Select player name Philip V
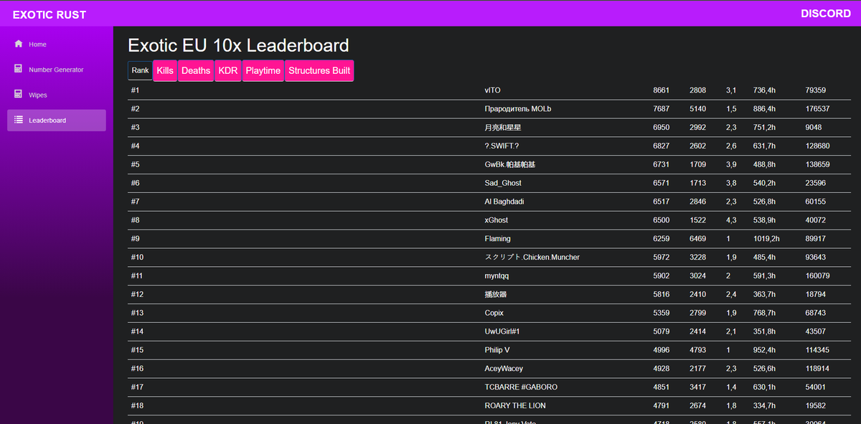Image resolution: width=861 pixels, height=424 pixels. click(x=497, y=350)
